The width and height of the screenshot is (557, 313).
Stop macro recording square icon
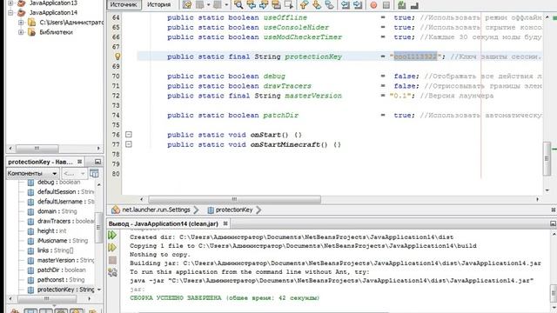[386, 5]
